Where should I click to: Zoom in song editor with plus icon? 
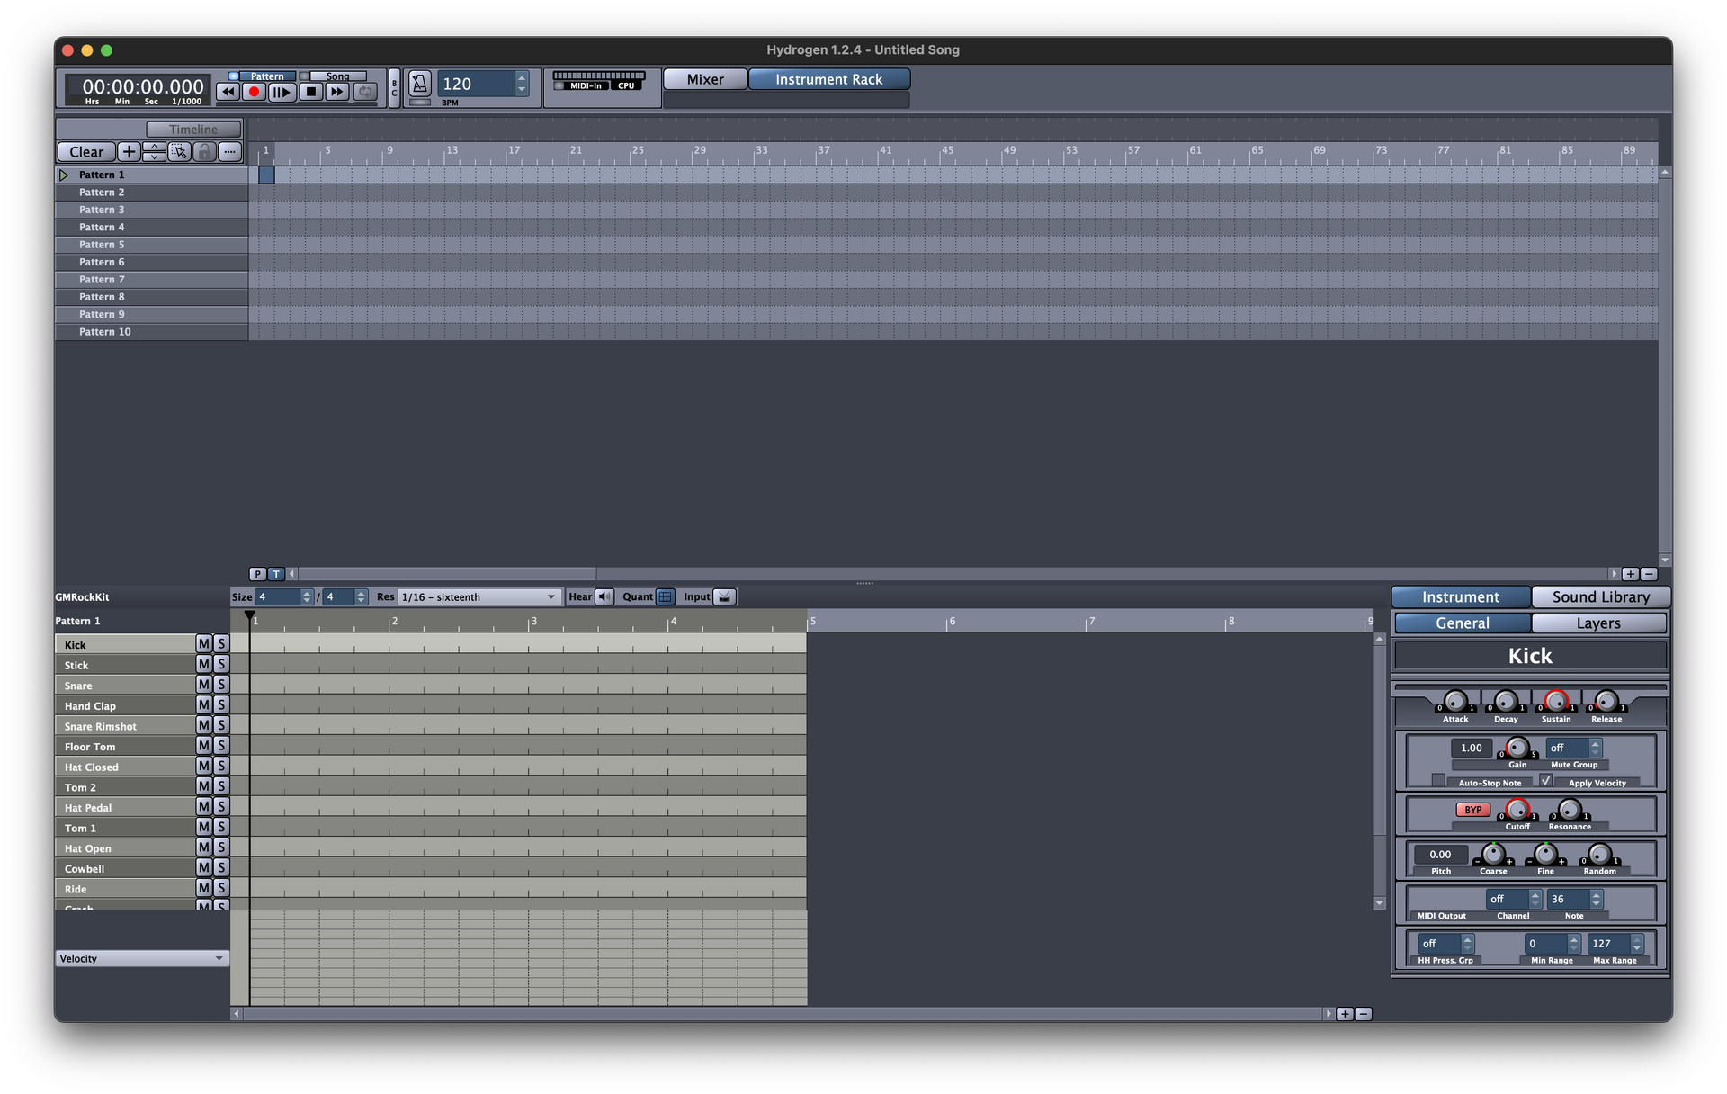coord(1631,574)
